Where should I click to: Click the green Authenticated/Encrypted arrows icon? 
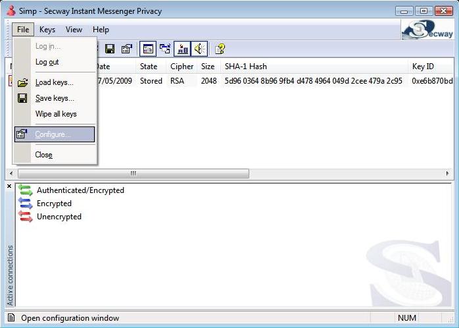point(26,190)
